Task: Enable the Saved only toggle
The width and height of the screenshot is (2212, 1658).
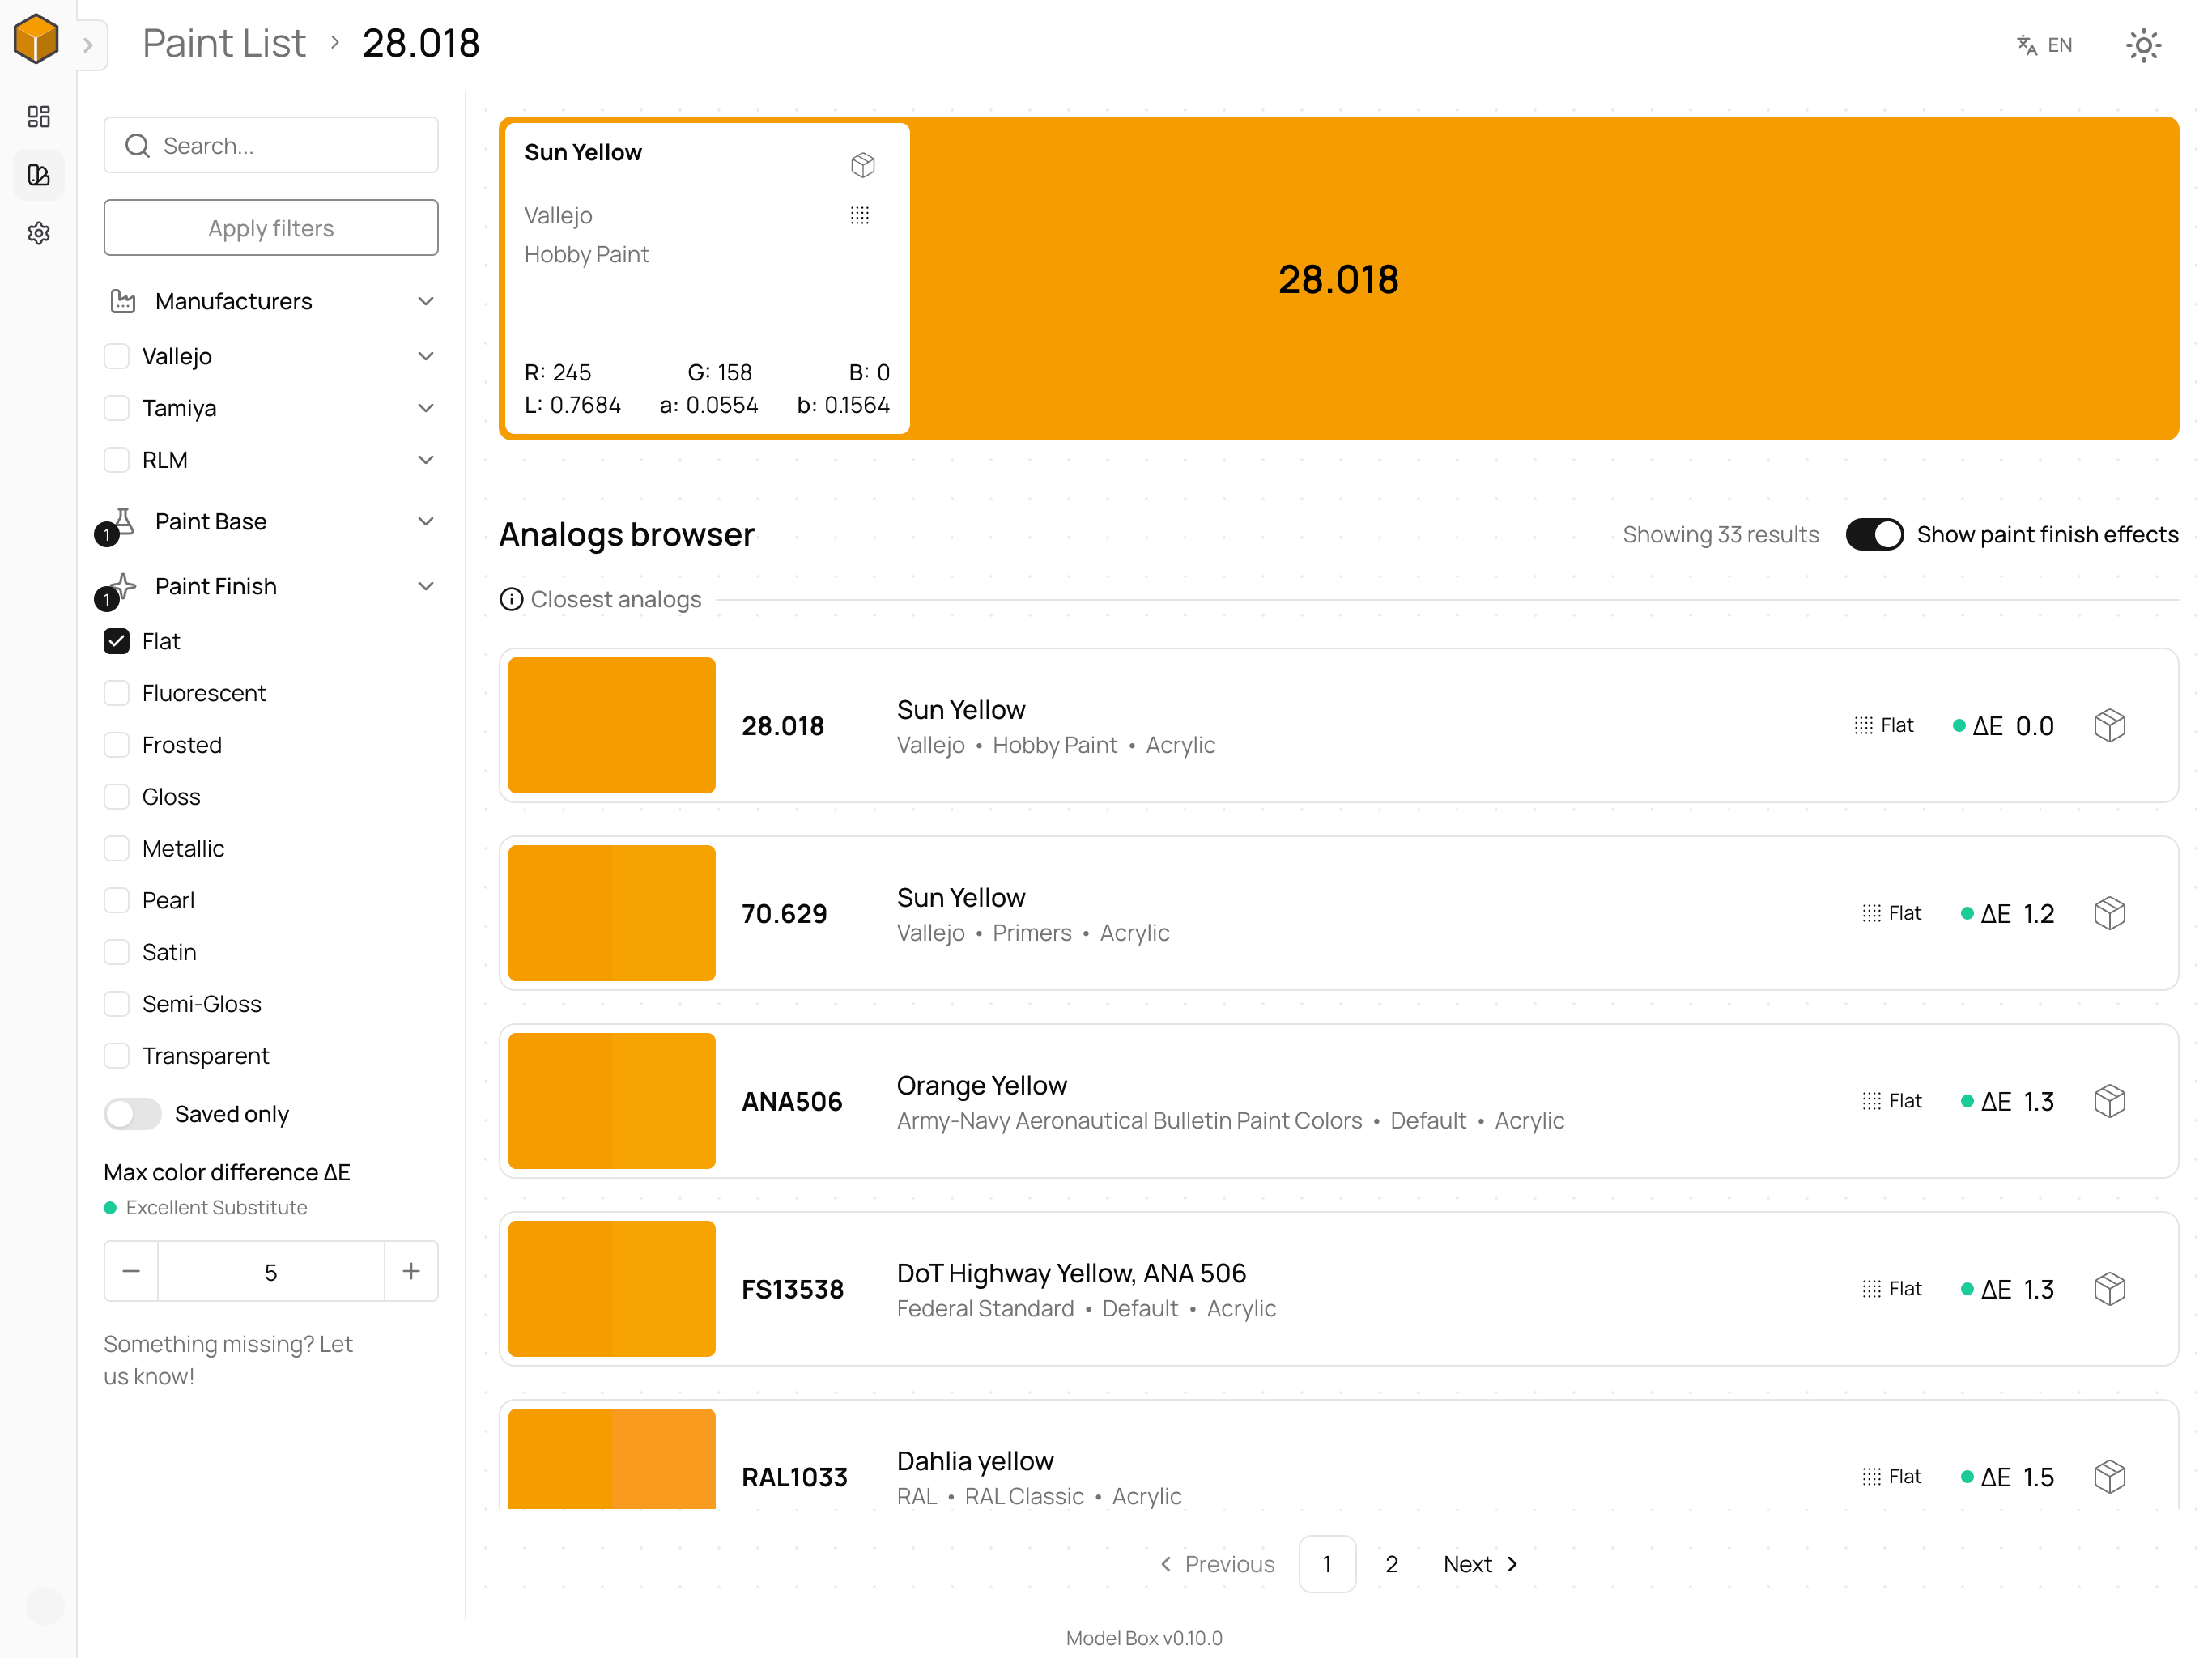Action: (x=133, y=1113)
